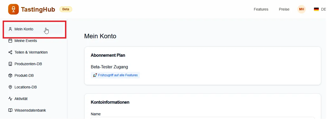Open Preise in the top navigation
328x119 pixels.
(x=284, y=9)
